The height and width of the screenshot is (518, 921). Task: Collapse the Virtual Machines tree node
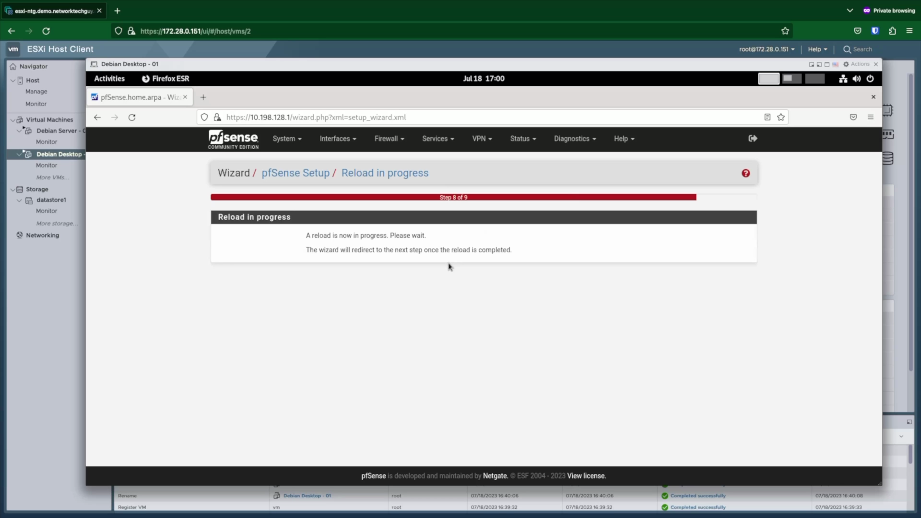[x=13, y=120]
